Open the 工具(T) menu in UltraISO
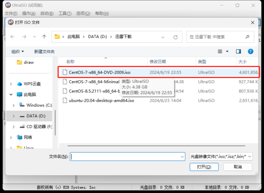The height and width of the screenshot is (193, 264). pyautogui.click(x=65, y=13)
